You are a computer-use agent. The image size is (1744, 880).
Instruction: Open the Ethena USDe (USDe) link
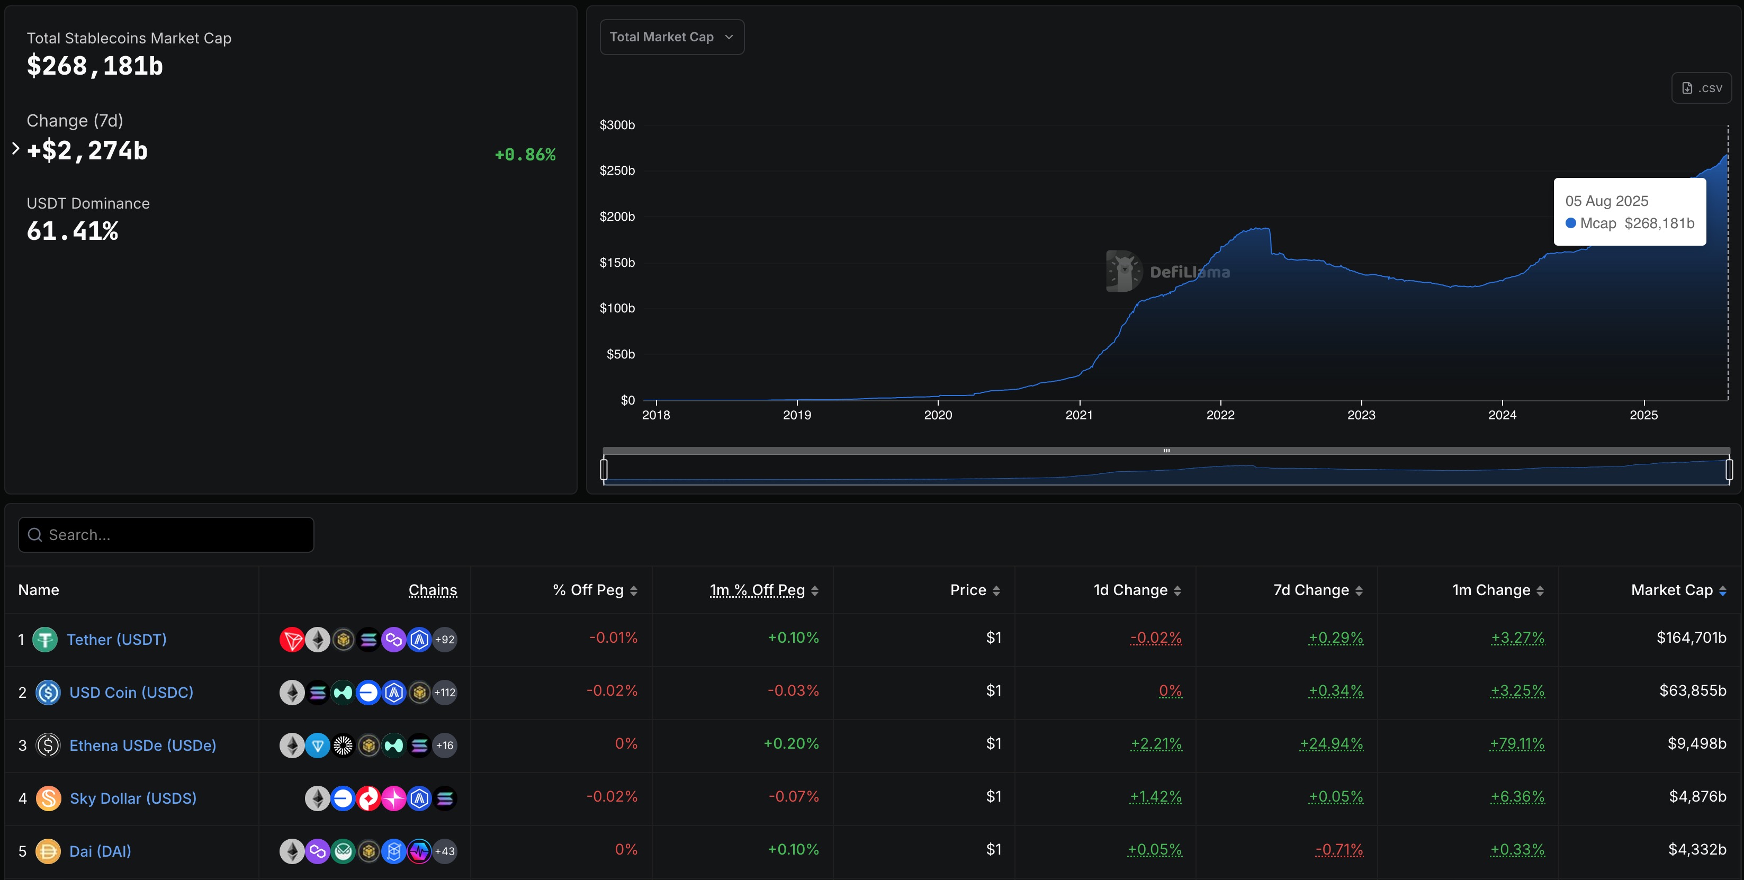click(143, 746)
